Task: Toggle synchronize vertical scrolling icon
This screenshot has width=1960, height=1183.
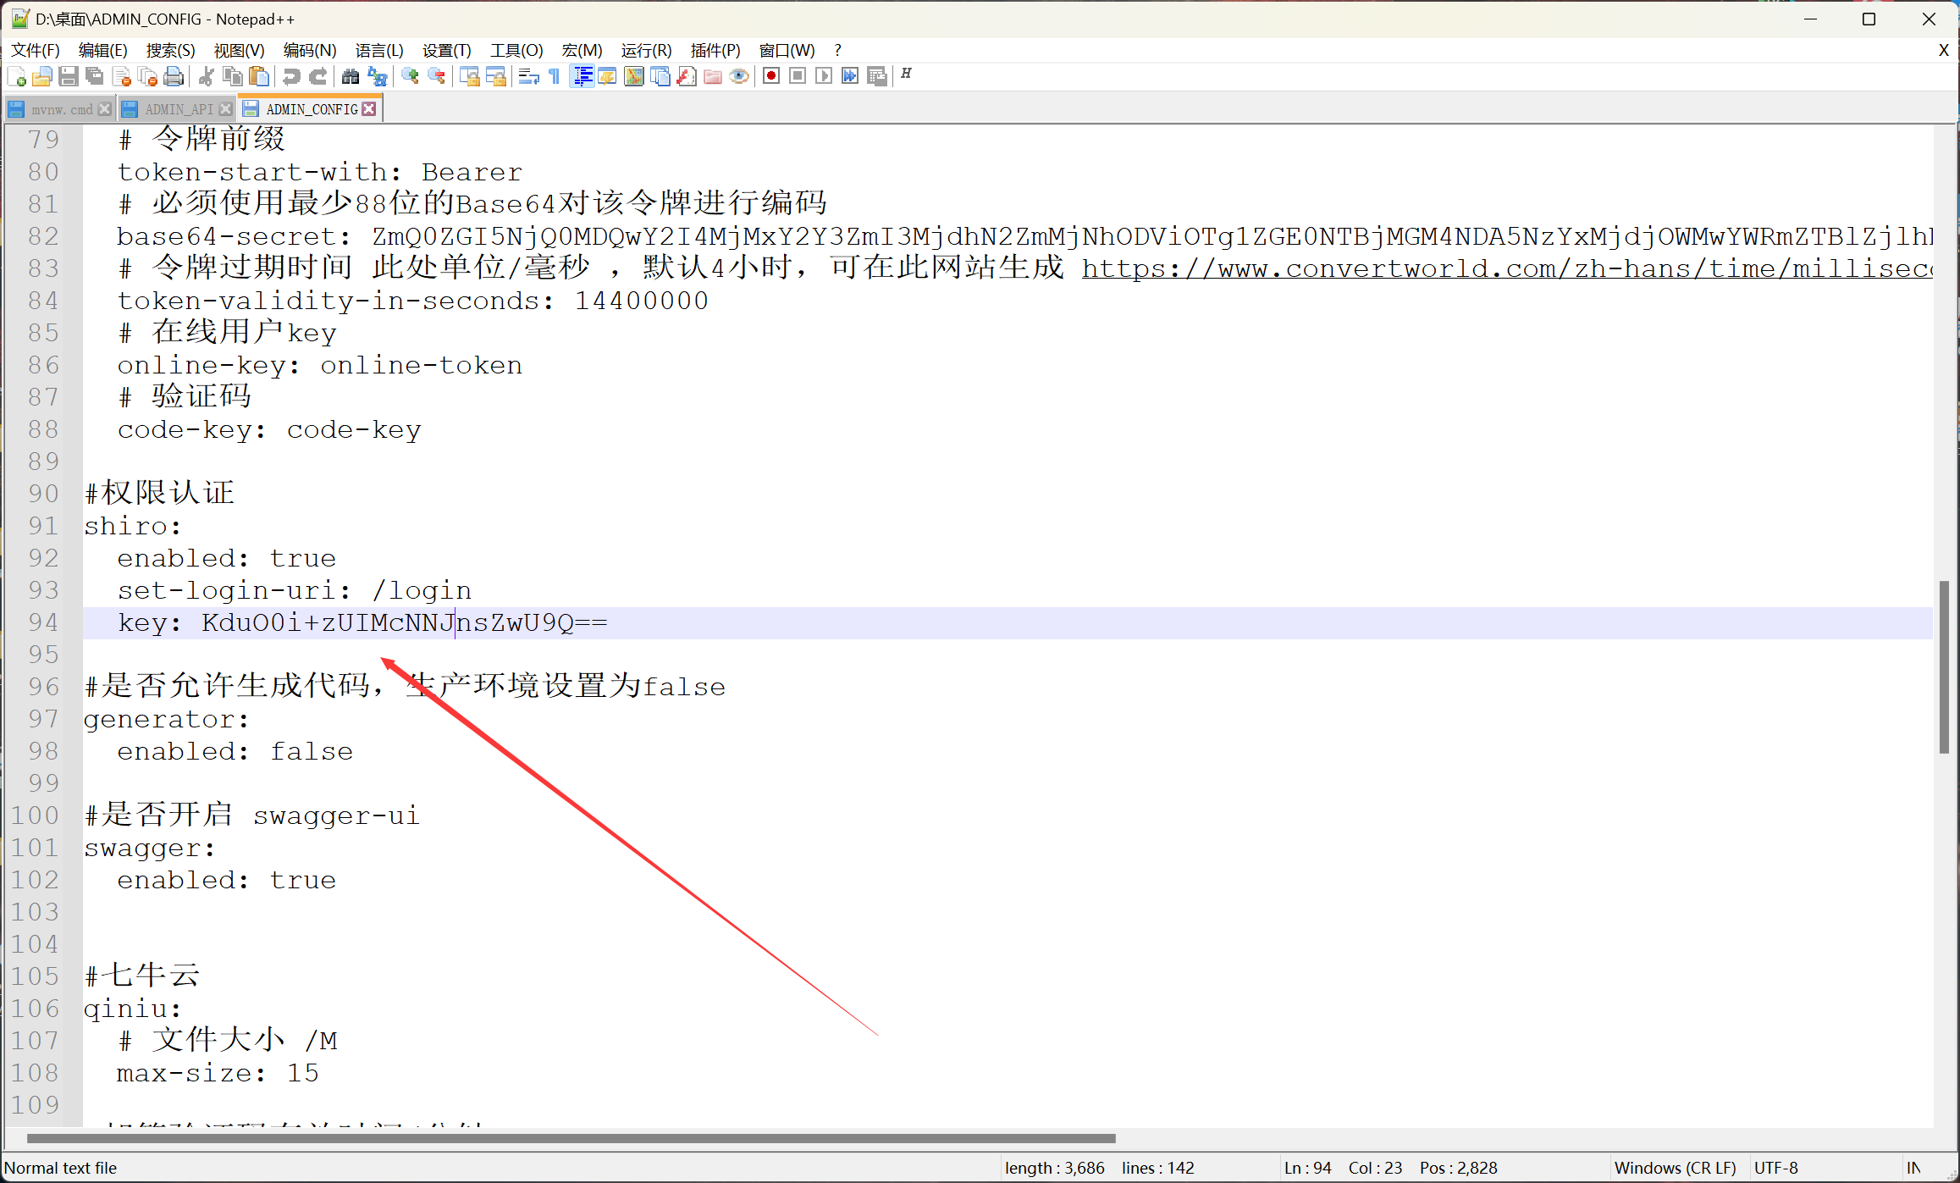Action: (x=470, y=77)
